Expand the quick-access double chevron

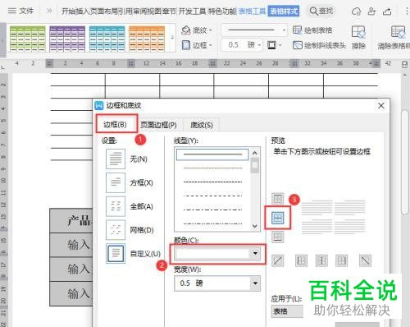pyautogui.click(x=49, y=11)
